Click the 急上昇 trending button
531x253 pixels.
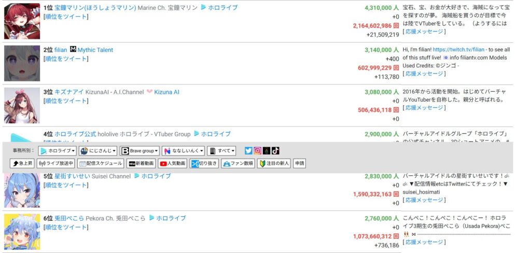coord(22,163)
